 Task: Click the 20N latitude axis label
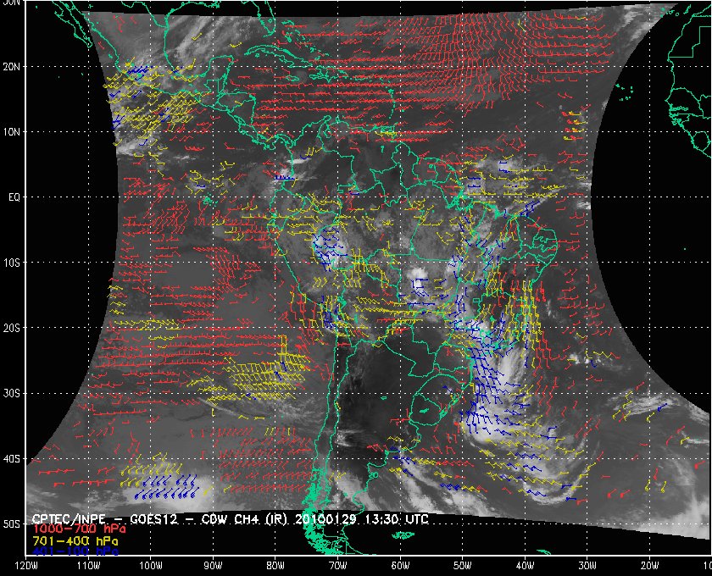pyautogui.click(x=13, y=66)
